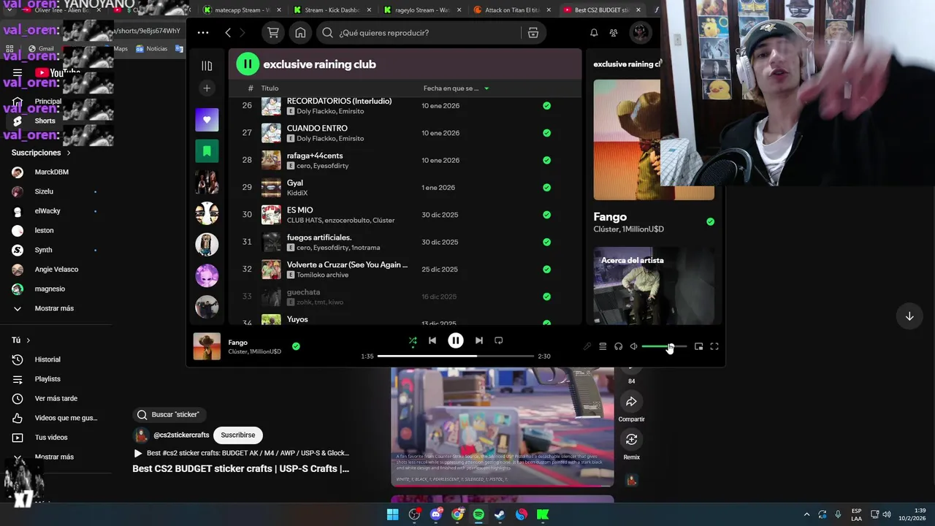Image resolution: width=935 pixels, height=526 pixels.
Task: Adjust the Spotify volume slider
Action: 664,346
